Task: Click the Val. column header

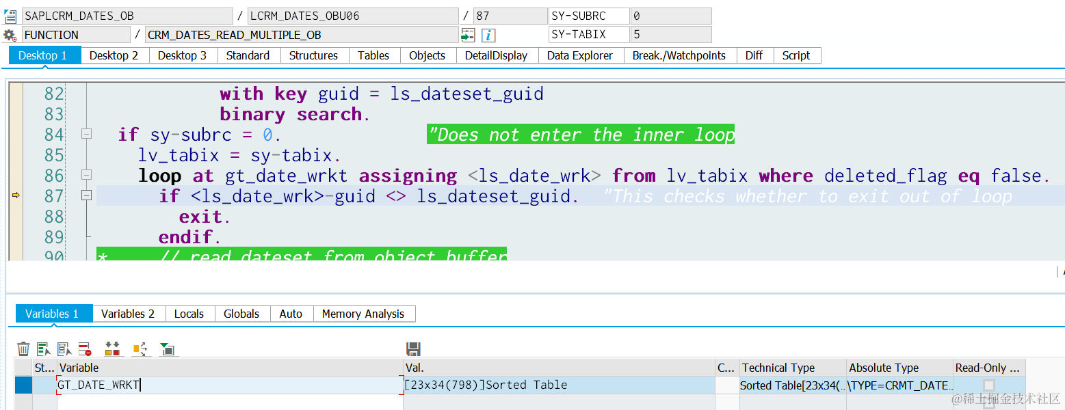Action: [559, 368]
